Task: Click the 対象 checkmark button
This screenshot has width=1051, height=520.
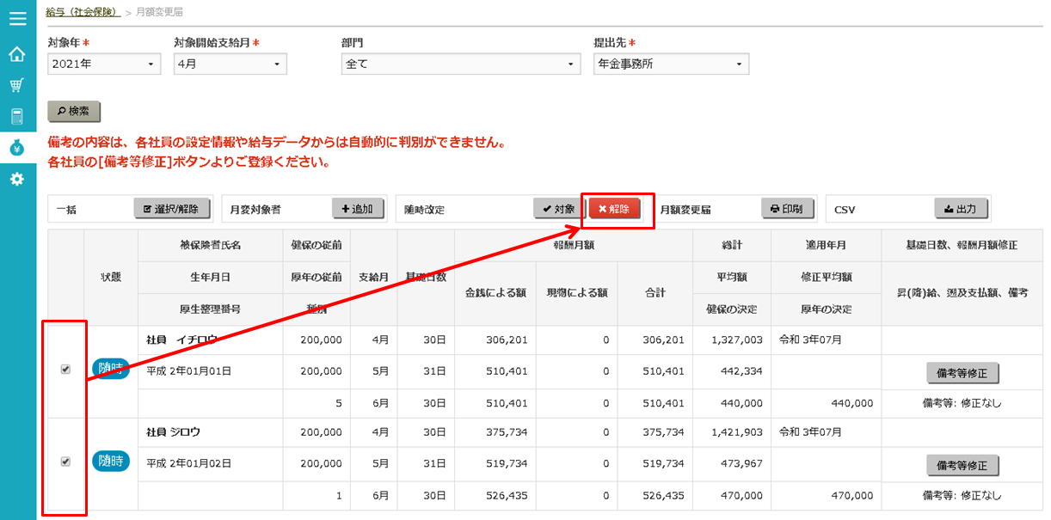Action: coord(559,209)
